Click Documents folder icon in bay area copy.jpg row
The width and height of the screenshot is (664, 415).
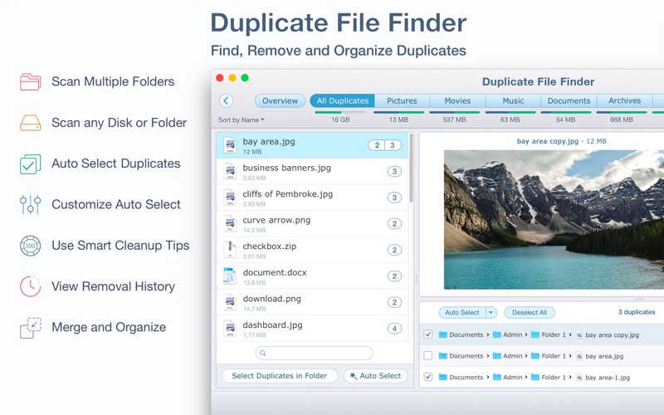[x=443, y=334]
